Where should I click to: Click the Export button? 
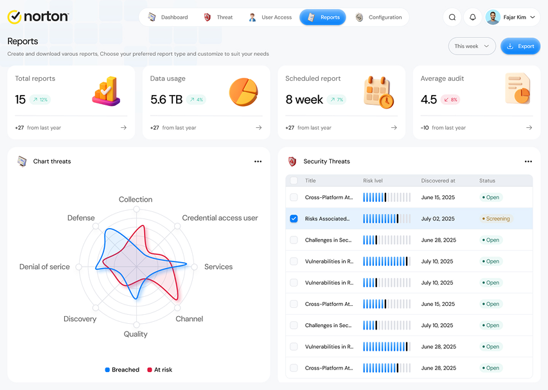point(520,46)
